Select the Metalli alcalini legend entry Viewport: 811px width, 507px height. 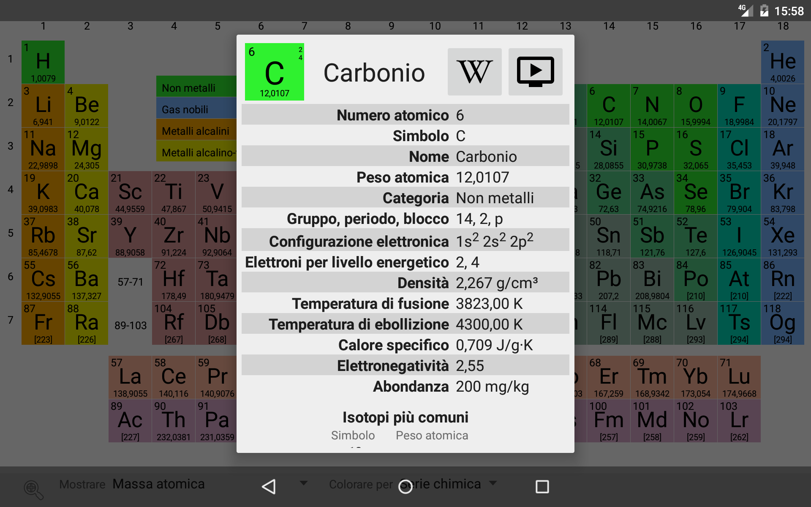[196, 131]
